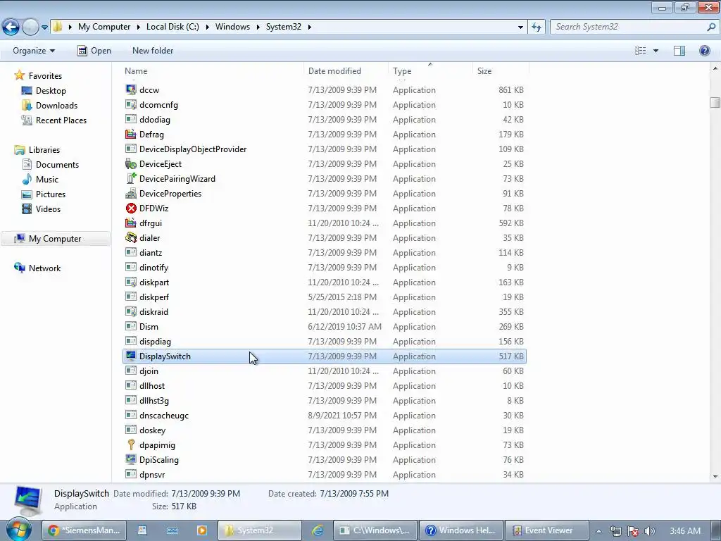Open Chrome SiemensMan taskbar item
Viewport: 721px width, 541px height.
pos(84,530)
